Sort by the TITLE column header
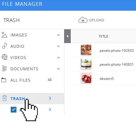Screen dimensions: 136x127 click(104, 36)
